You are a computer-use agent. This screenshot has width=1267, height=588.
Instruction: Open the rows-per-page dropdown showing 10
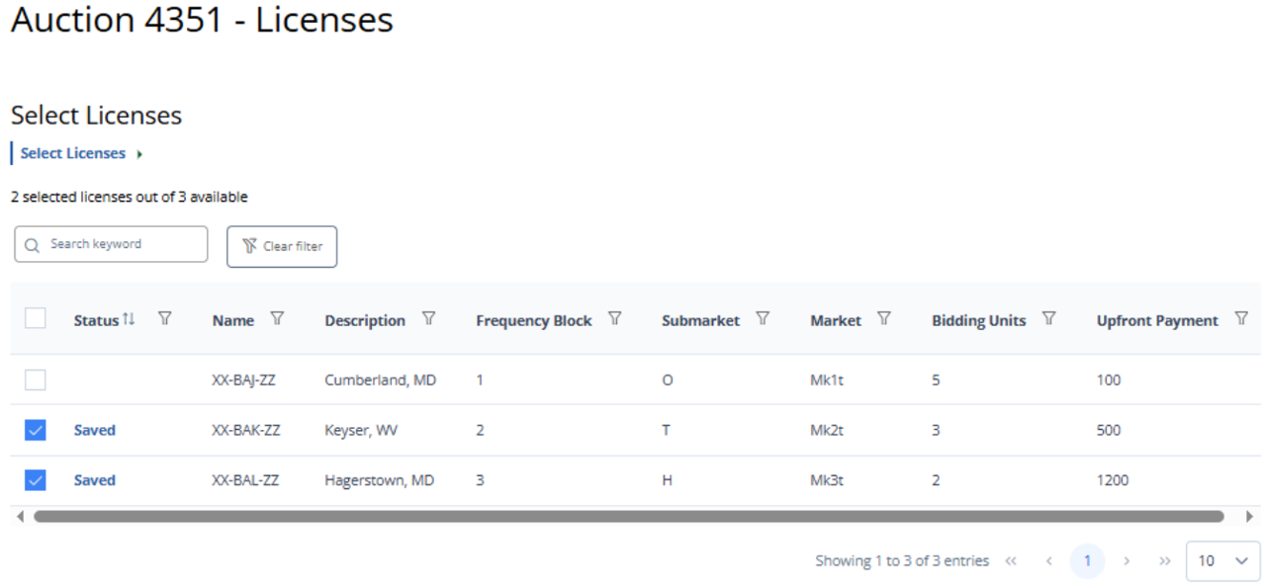[x=1222, y=560]
